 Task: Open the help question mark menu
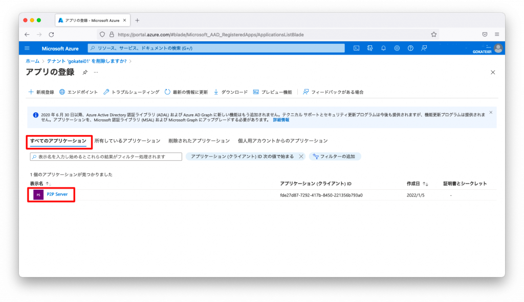(410, 48)
